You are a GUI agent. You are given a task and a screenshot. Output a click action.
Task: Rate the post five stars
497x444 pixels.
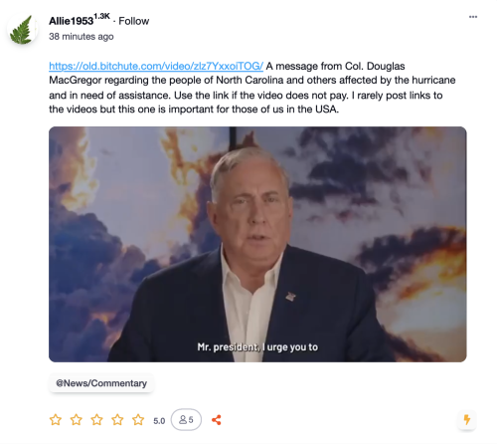138,420
